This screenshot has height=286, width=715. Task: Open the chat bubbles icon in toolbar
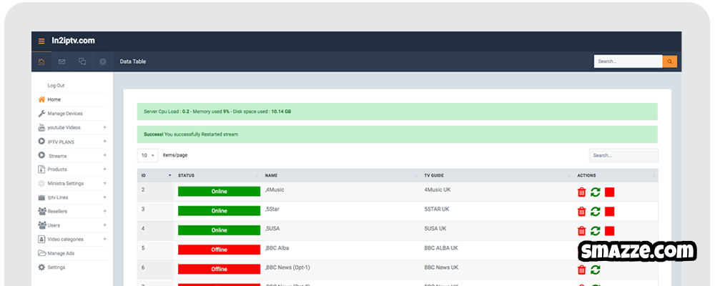tap(82, 61)
